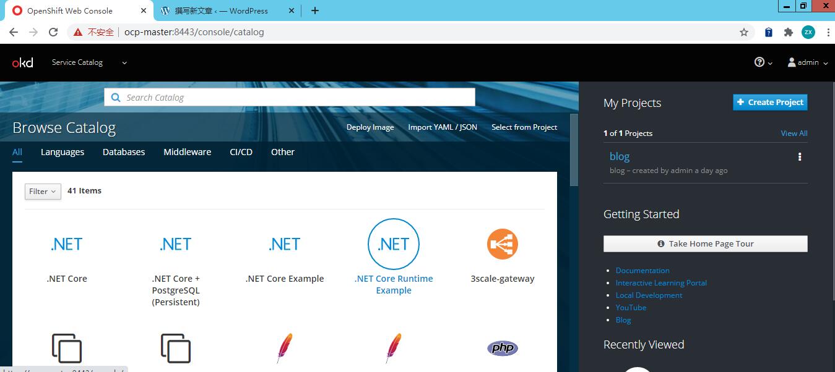Click .NET Core Runtime Example label

[394, 285]
